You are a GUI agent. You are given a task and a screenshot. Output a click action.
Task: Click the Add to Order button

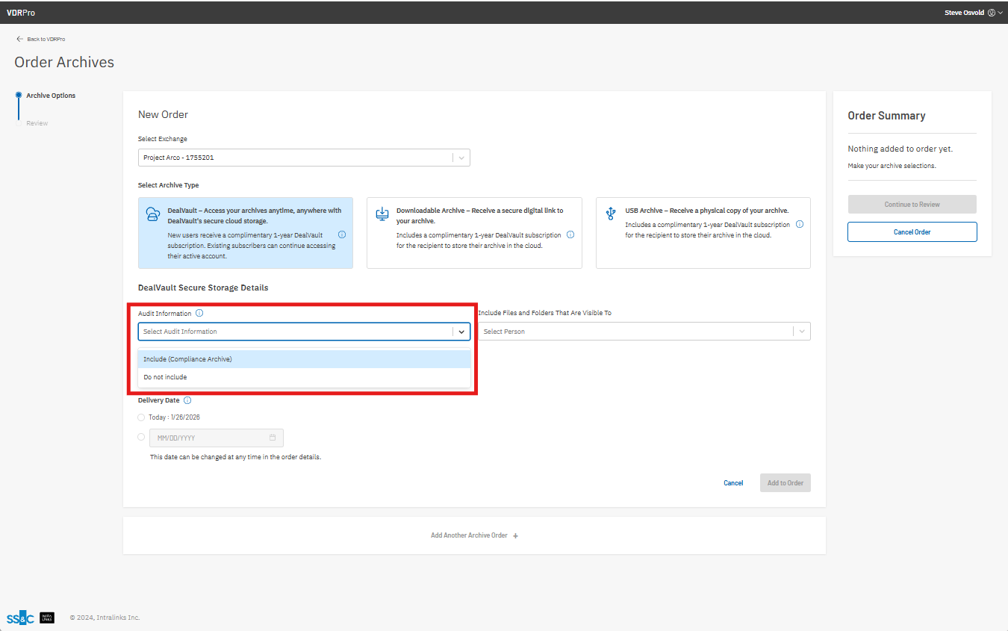pos(785,482)
